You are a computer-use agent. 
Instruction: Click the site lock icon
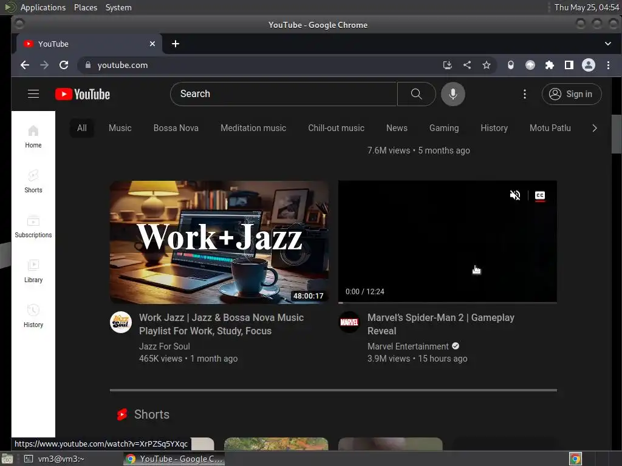click(x=88, y=65)
